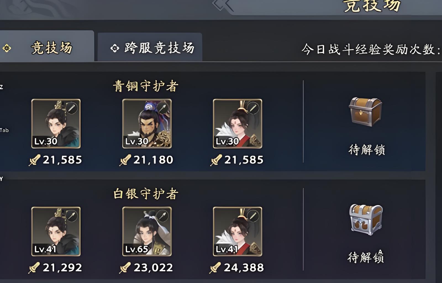The height and width of the screenshot is (283, 442).
Task: Click the 待解锁 label under bronze chest
Action: click(367, 150)
